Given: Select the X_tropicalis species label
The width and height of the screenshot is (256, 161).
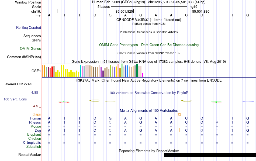Looking at the screenshot, I should click(32, 143).
